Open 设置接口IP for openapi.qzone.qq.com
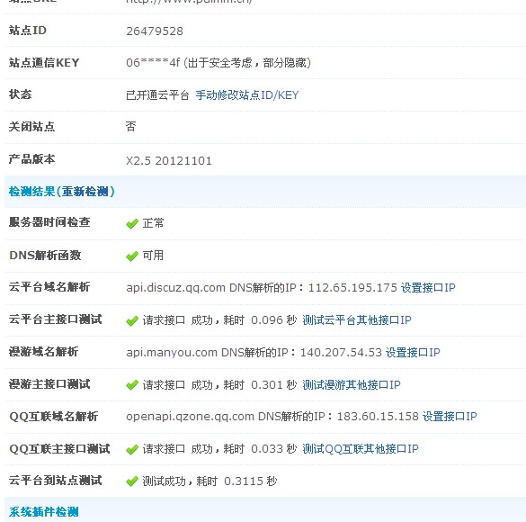 pyautogui.click(x=450, y=417)
